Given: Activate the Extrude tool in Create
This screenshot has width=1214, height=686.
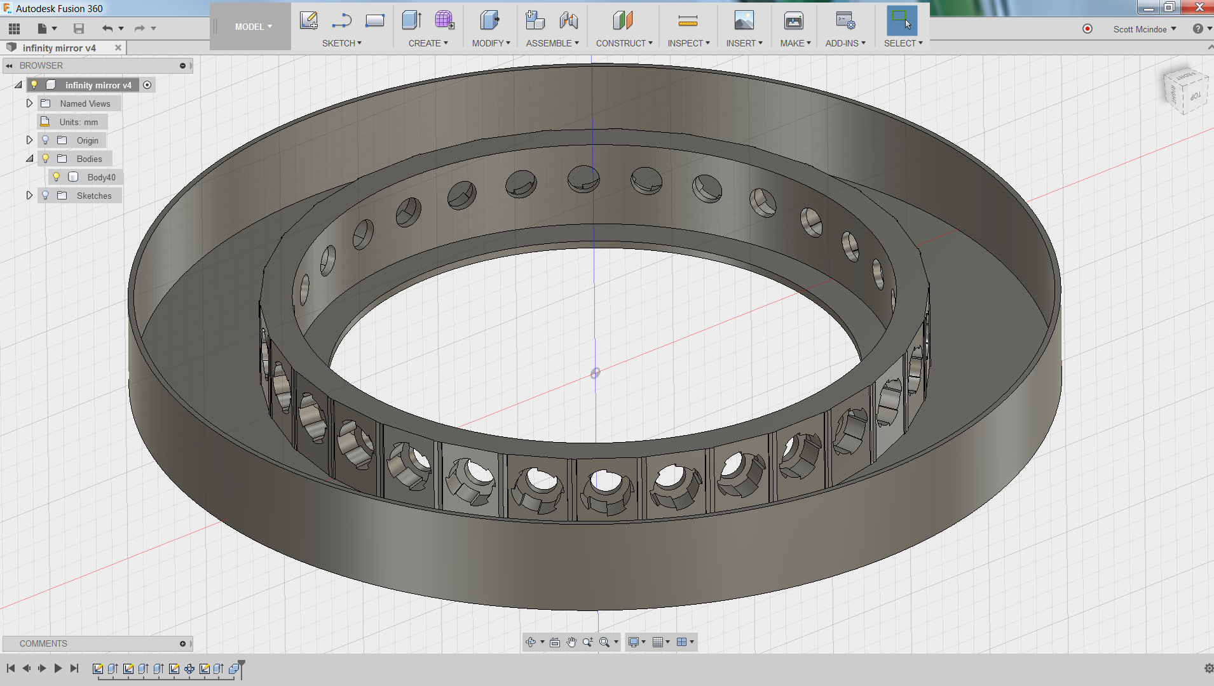Looking at the screenshot, I should [412, 20].
